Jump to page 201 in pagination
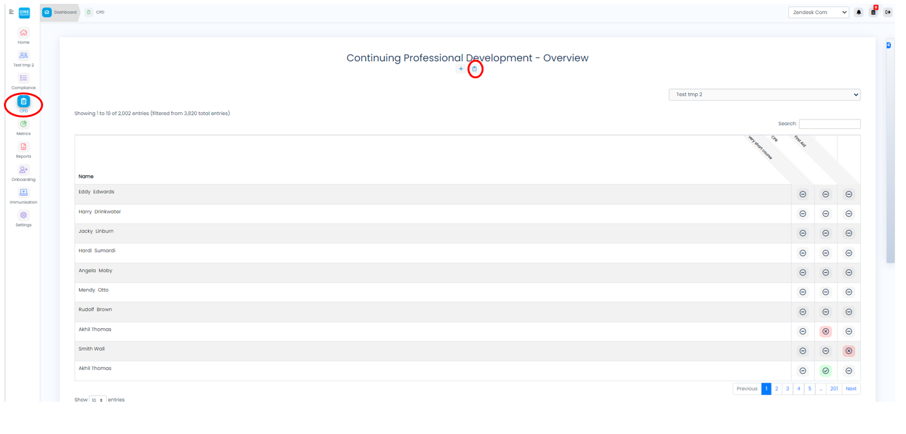The height and width of the screenshot is (434, 906). 834,388
